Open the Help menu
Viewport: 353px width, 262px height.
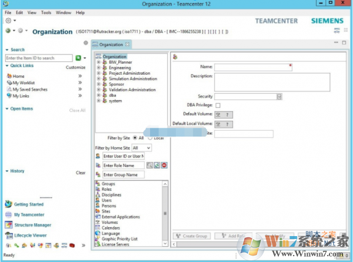pyautogui.click(x=80, y=12)
